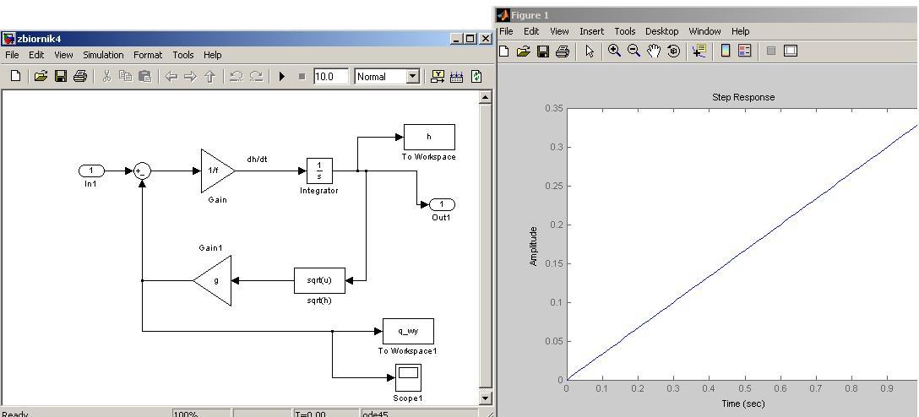This screenshot has height=417, width=919.
Task: Select the q_wy To Workspace1 block
Action: tap(409, 332)
